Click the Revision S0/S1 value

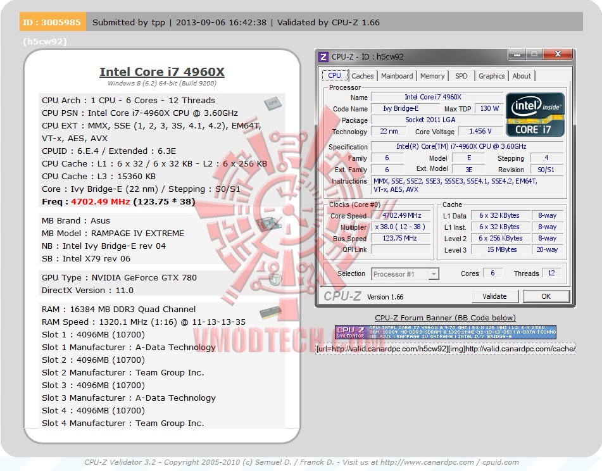[546, 169]
